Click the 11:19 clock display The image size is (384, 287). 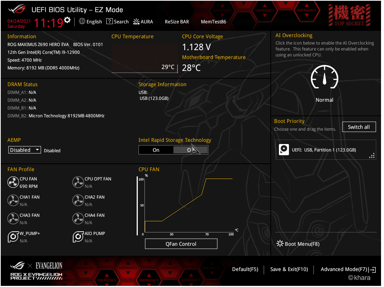coord(49,23)
